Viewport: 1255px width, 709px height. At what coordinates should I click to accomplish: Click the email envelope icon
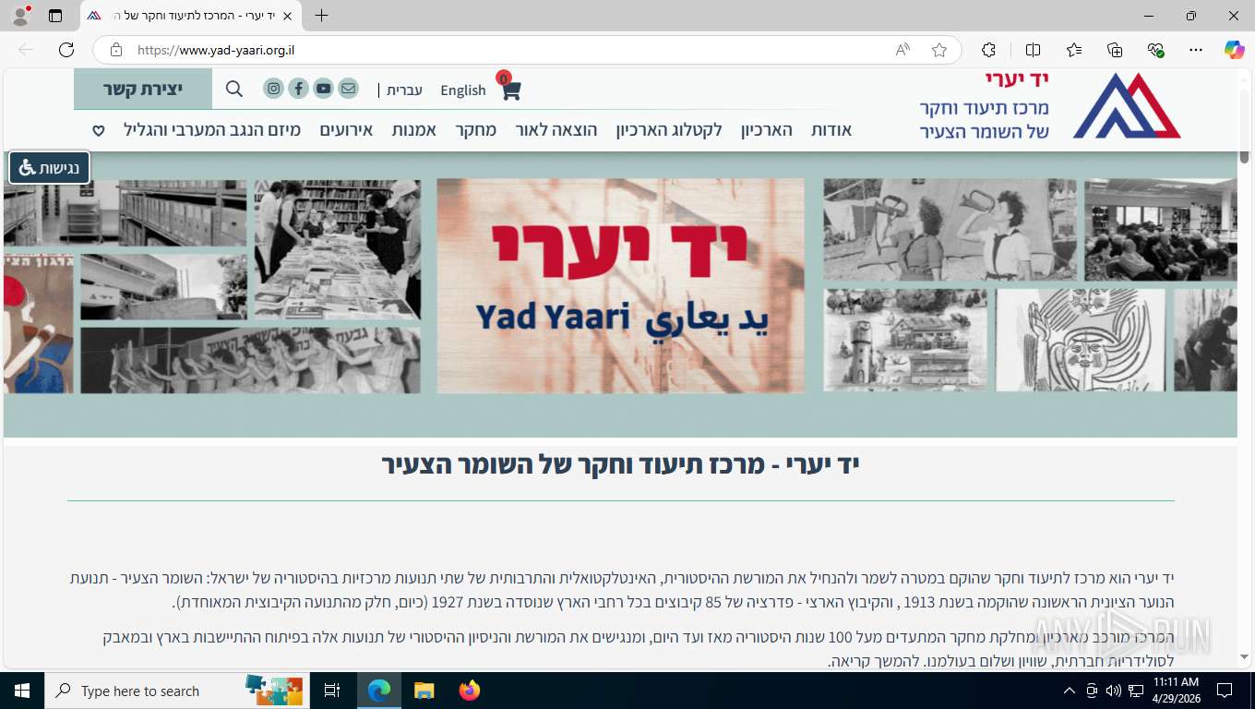click(348, 89)
